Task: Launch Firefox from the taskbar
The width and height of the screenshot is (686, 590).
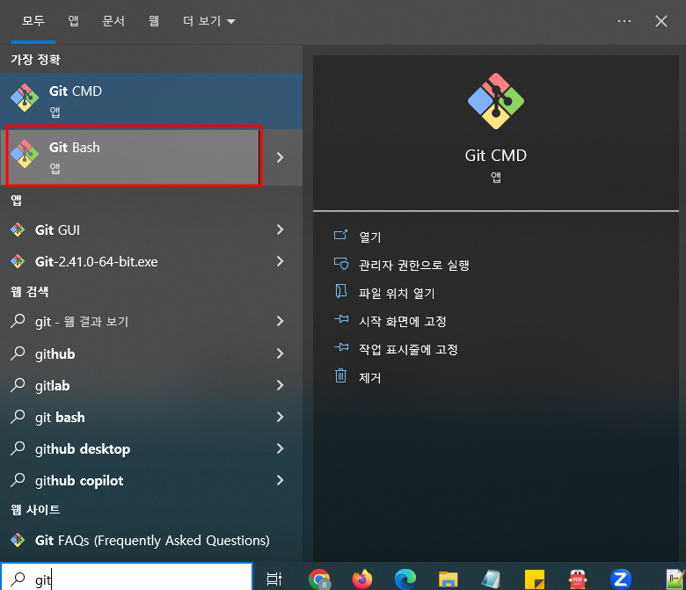Action: click(362, 579)
